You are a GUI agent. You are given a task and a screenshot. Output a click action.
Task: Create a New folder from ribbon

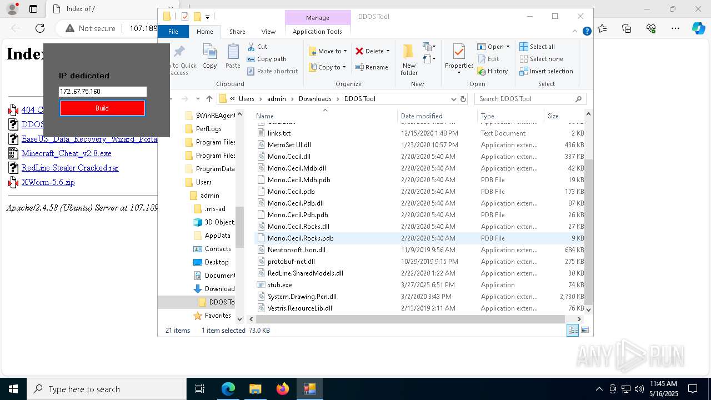click(x=409, y=59)
